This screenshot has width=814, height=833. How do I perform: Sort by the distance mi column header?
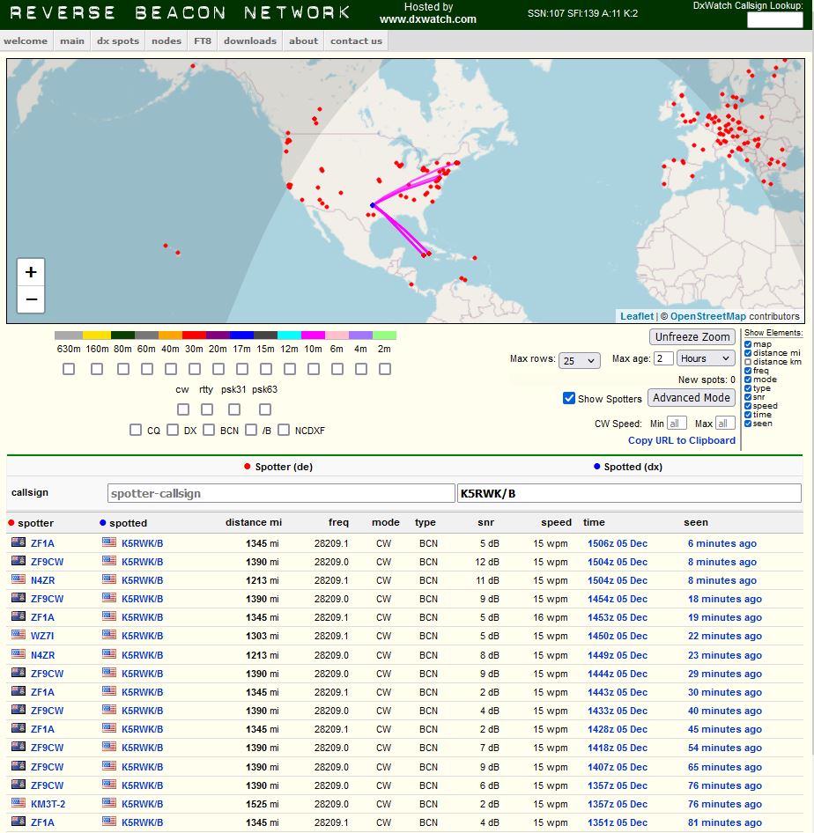[254, 522]
